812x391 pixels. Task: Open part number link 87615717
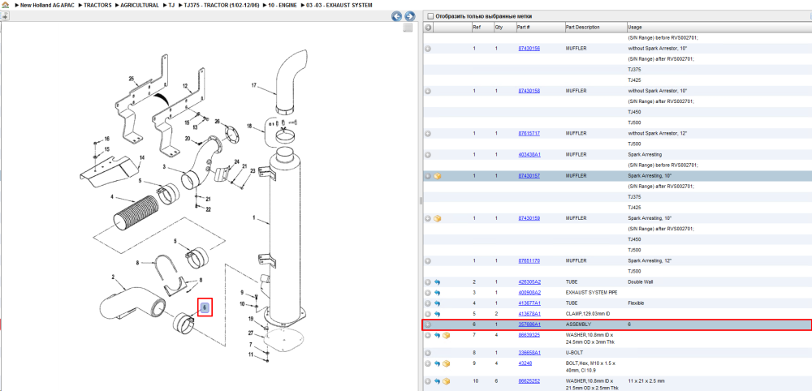[529, 133]
